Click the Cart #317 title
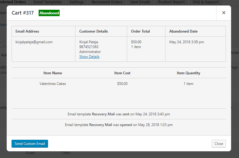 click(23, 13)
